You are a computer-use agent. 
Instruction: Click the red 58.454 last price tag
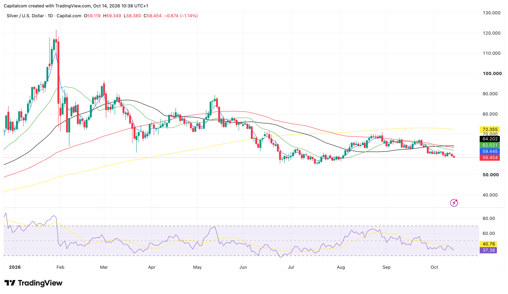pyautogui.click(x=490, y=158)
